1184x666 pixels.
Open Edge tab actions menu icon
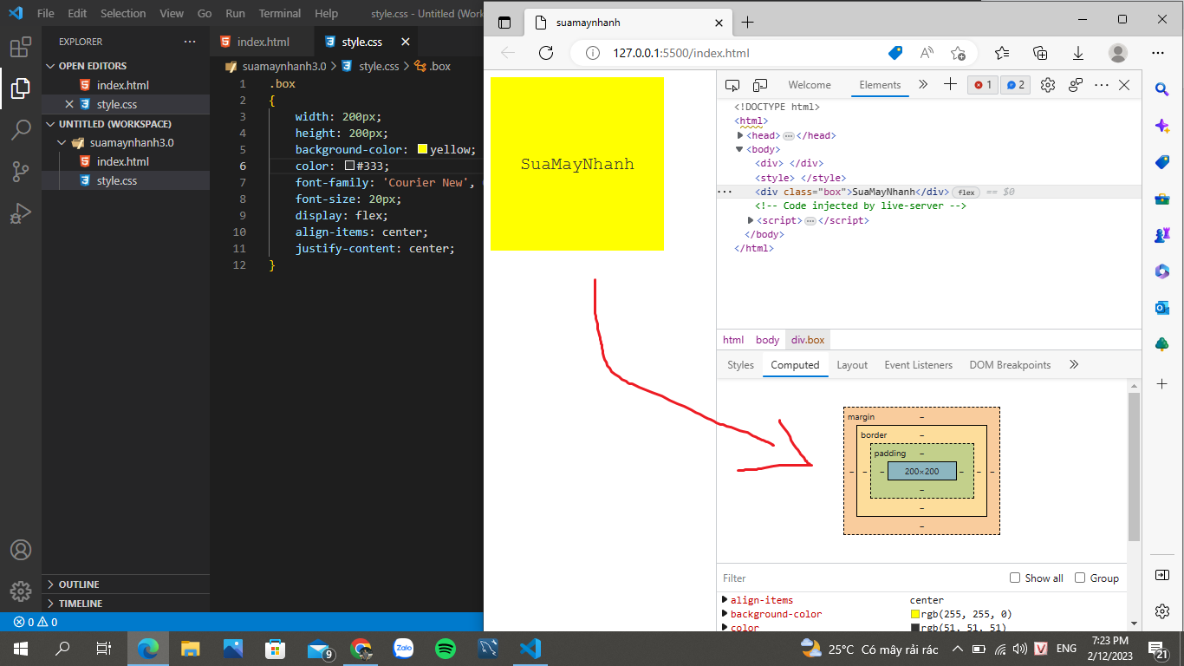click(x=504, y=23)
